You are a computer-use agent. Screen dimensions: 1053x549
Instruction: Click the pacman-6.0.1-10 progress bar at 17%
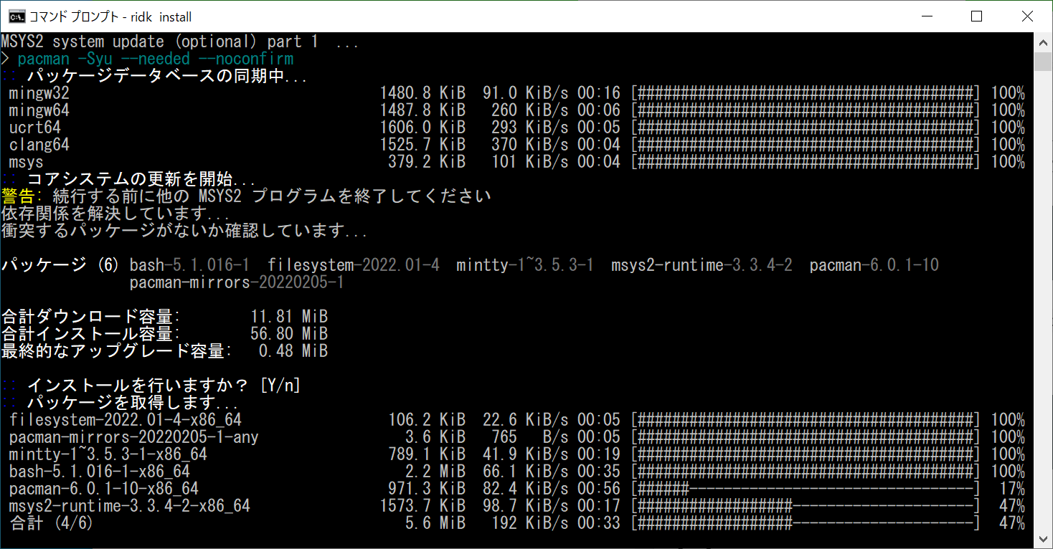coord(803,489)
